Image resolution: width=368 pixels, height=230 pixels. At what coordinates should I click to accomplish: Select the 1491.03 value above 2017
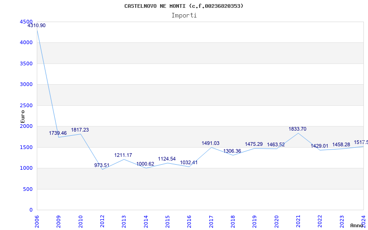pyautogui.click(x=211, y=144)
